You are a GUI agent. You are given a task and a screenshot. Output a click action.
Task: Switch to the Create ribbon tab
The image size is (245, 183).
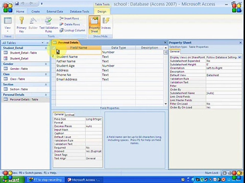pyautogui.click(x=35, y=11)
